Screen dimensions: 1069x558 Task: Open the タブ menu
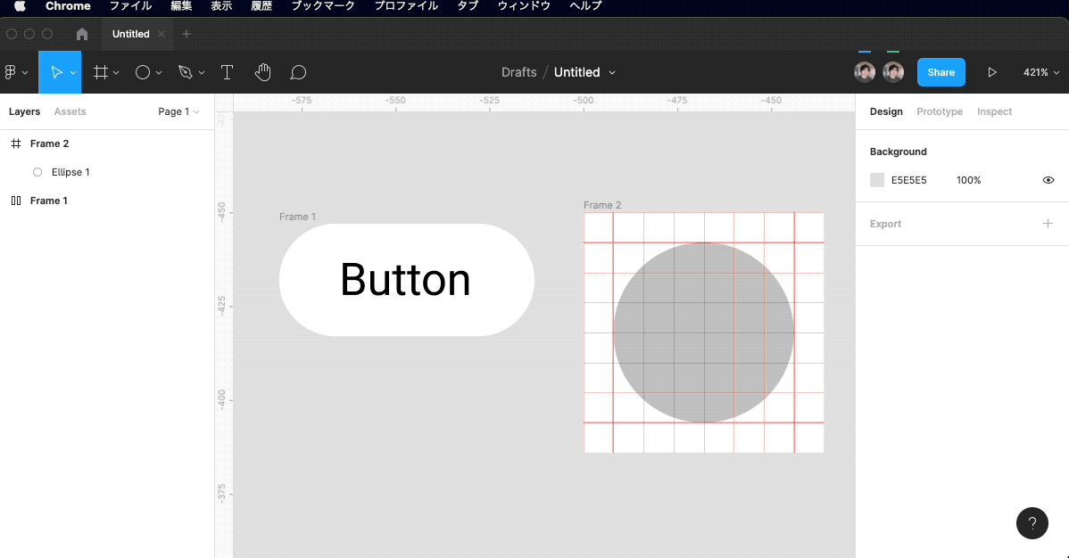click(x=468, y=6)
